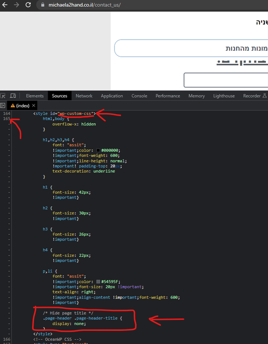The width and height of the screenshot is (268, 344).
Task: Set a breakpoint on line 166
Action: [x=6, y=339]
